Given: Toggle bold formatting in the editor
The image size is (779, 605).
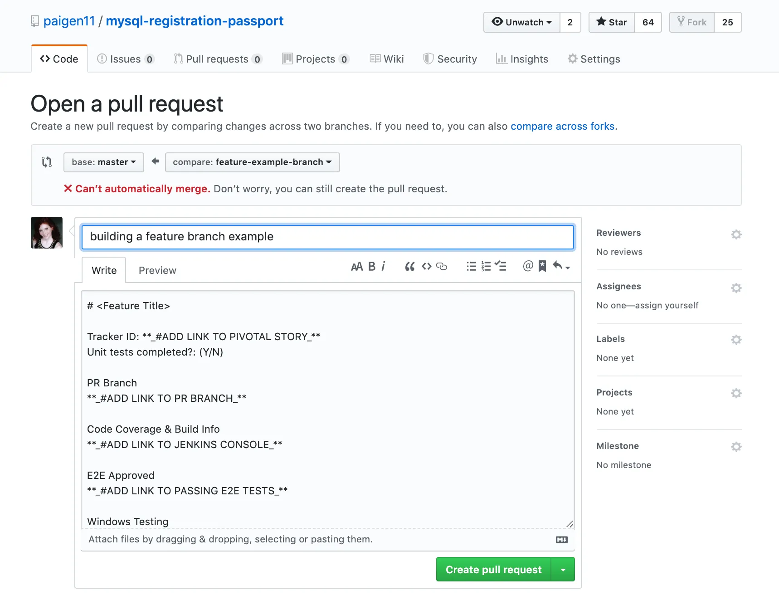Looking at the screenshot, I should [x=371, y=266].
